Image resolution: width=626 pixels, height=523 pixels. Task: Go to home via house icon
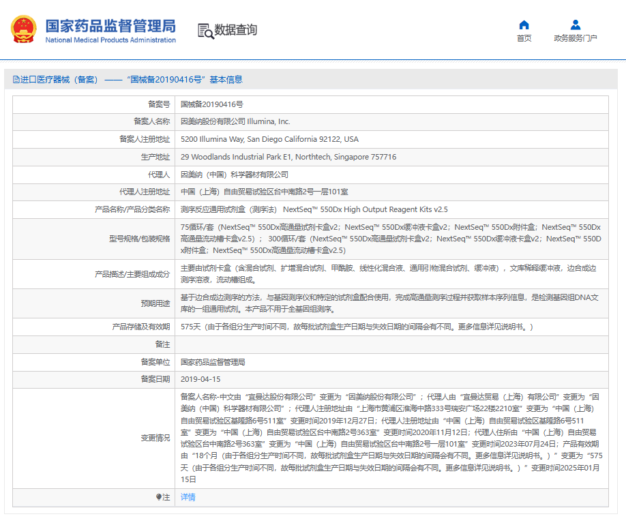pyautogui.click(x=524, y=25)
